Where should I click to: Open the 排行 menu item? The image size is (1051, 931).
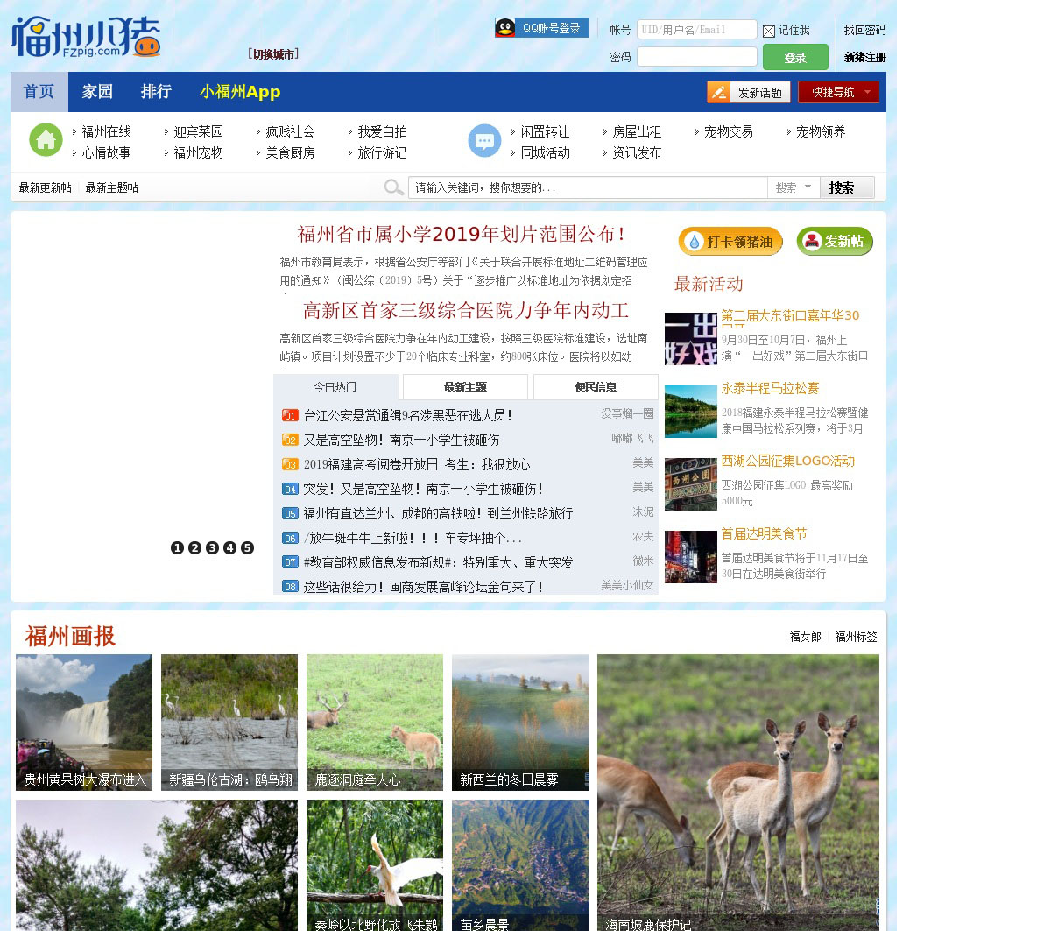[156, 92]
